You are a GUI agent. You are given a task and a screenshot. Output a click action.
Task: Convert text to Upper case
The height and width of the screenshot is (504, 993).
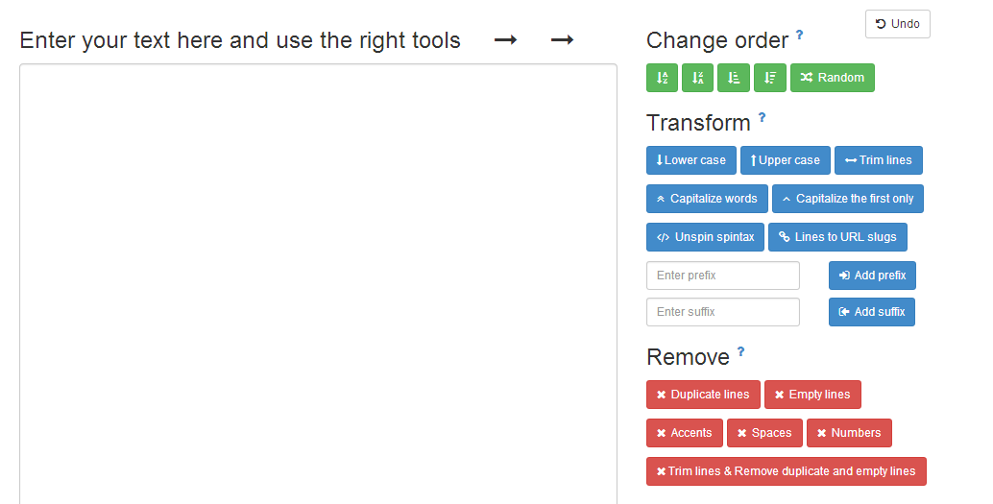coord(785,160)
